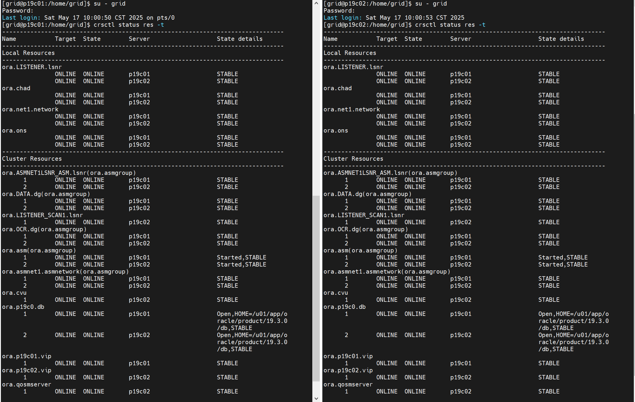Click "Cluster Resources" heading in right pane
Viewport: 635px width, 402px height.
point(353,159)
